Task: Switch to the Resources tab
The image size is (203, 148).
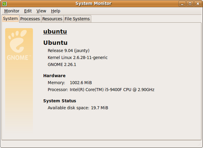Action: pos(52,19)
